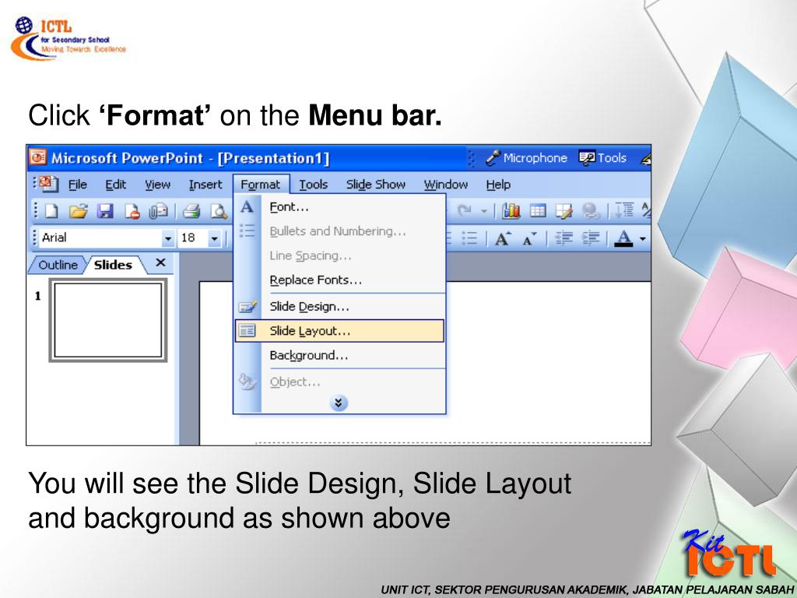Expand the Arial font name dropdown
The height and width of the screenshot is (598, 797).
[168, 238]
